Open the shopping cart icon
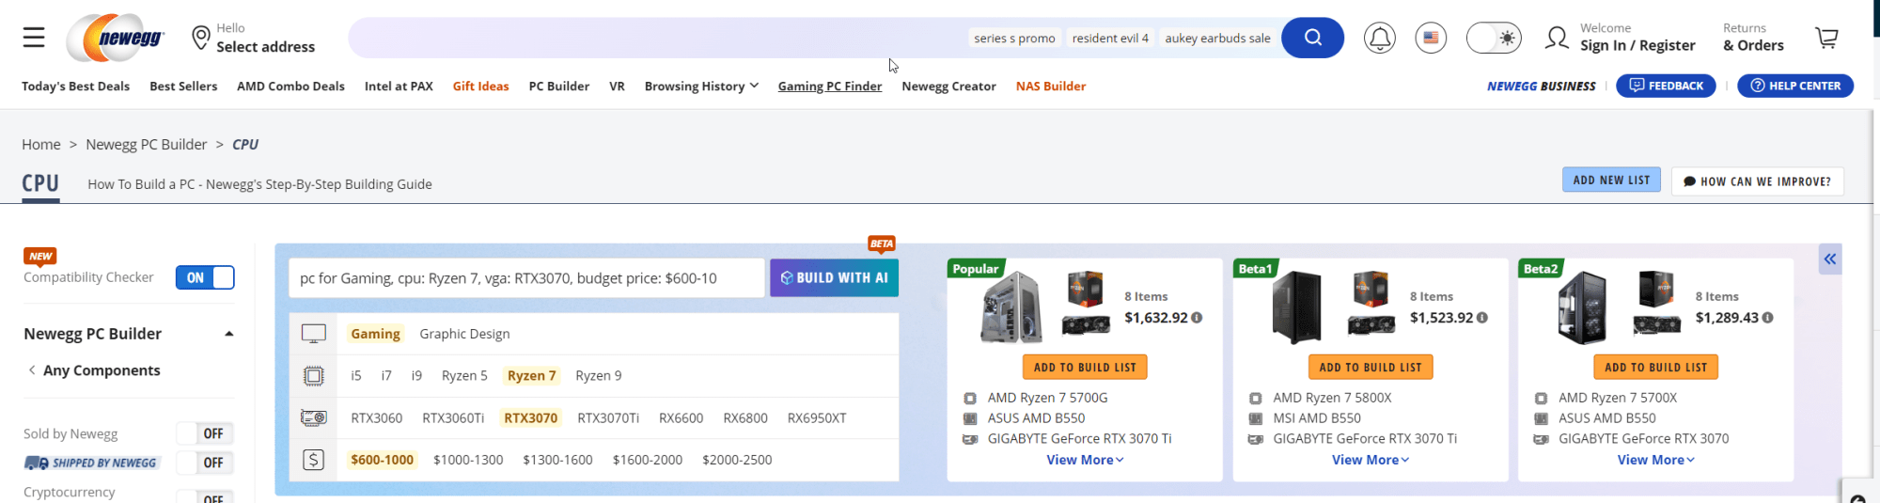This screenshot has width=1880, height=503. tap(1826, 38)
